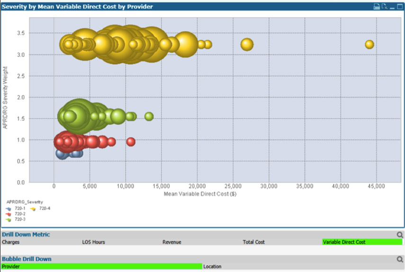Click the print chart icon in title bar
The image size is (405, 272).
[x=377, y=7]
